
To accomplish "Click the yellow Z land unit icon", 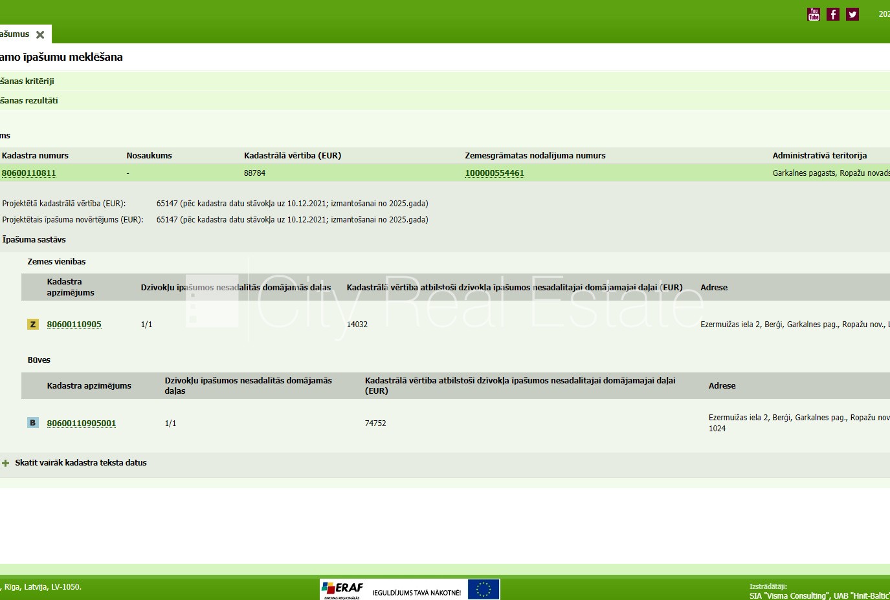I will pyautogui.click(x=33, y=324).
